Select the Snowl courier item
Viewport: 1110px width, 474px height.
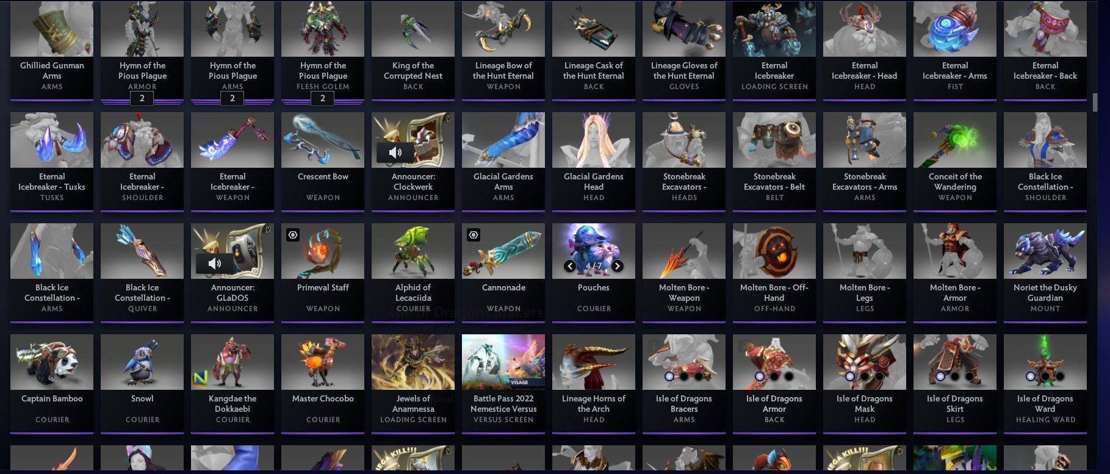point(142,383)
